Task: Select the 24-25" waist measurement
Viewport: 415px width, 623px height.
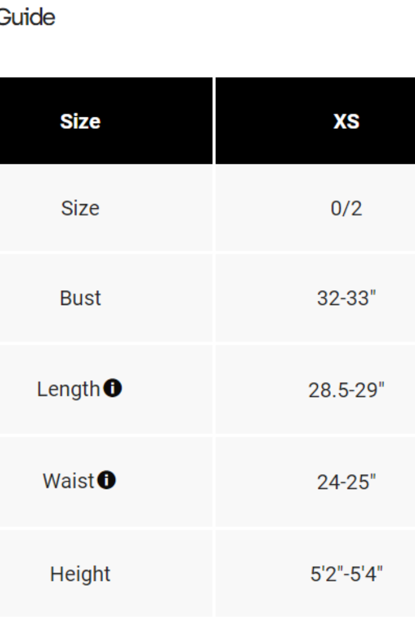Action: (346, 482)
